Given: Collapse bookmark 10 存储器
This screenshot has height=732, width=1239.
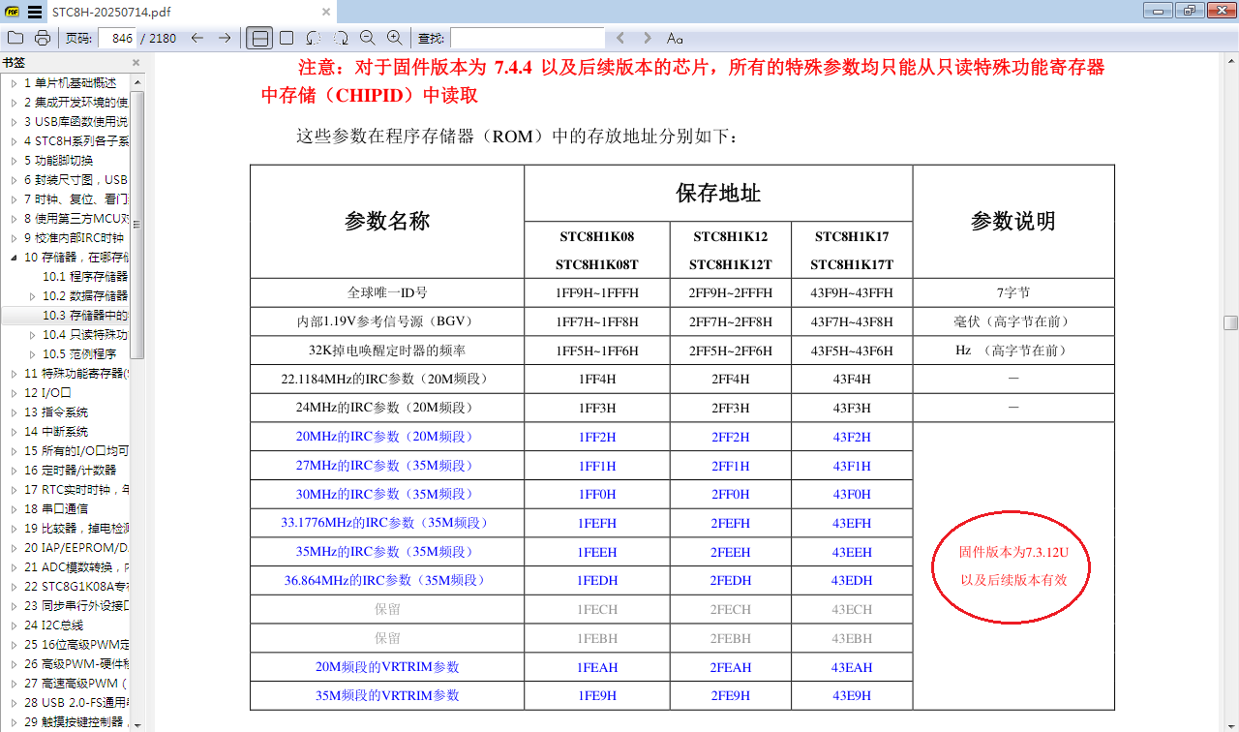Looking at the screenshot, I should coord(14,258).
